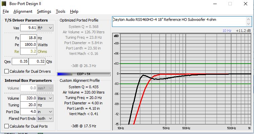Click the '+11.2 dB' readout
This screenshot has width=254, height=134.
243,31
